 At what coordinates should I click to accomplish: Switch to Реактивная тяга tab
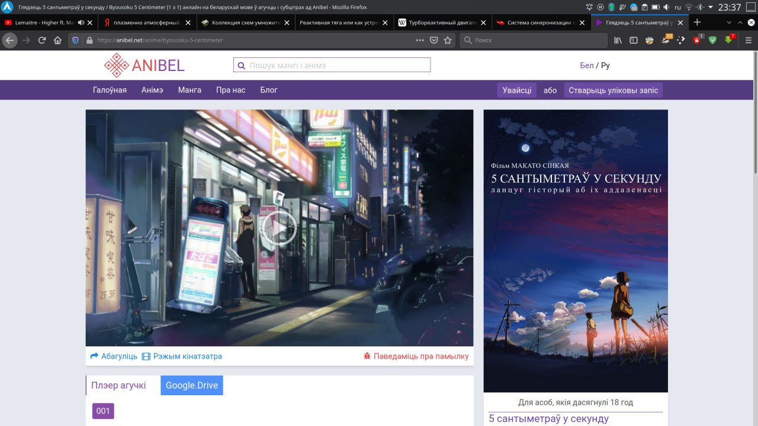click(343, 22)
